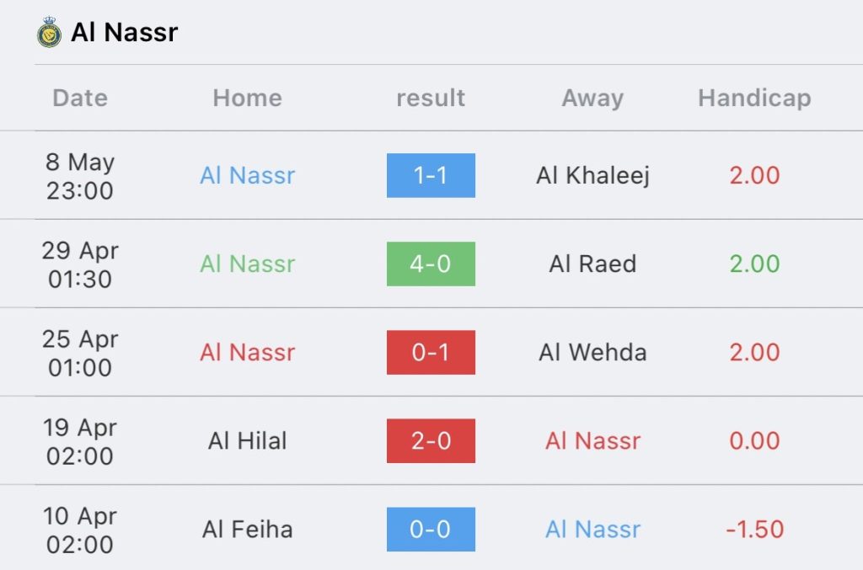Click the 2-0 score badge

coord(431,440)
